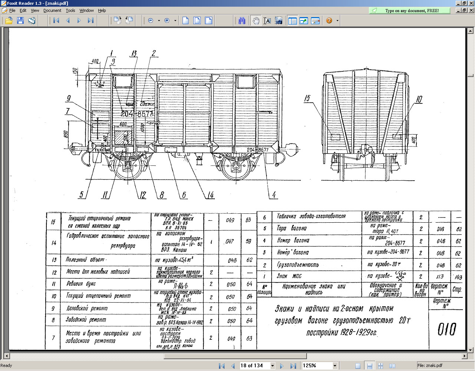Open the page number dropdown
The image size is (475, 371).
(272, 366)
